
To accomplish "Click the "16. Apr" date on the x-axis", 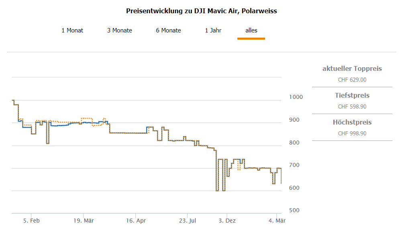I will click(136, 221).
